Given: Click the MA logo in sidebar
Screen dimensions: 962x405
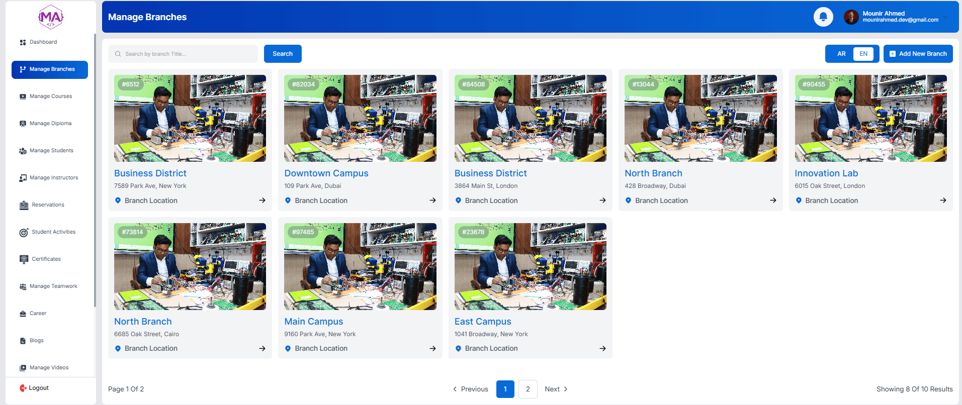Looking at the screenshot, I should pos(51,17).
